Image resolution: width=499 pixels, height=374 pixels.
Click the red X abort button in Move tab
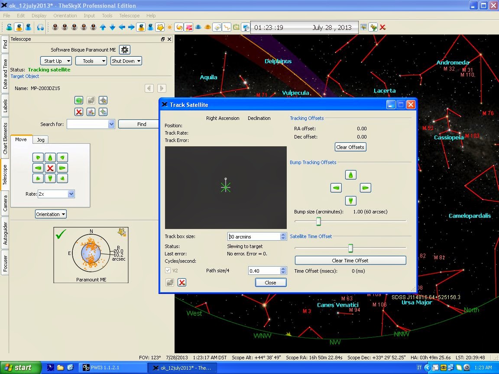pos(50,168)
